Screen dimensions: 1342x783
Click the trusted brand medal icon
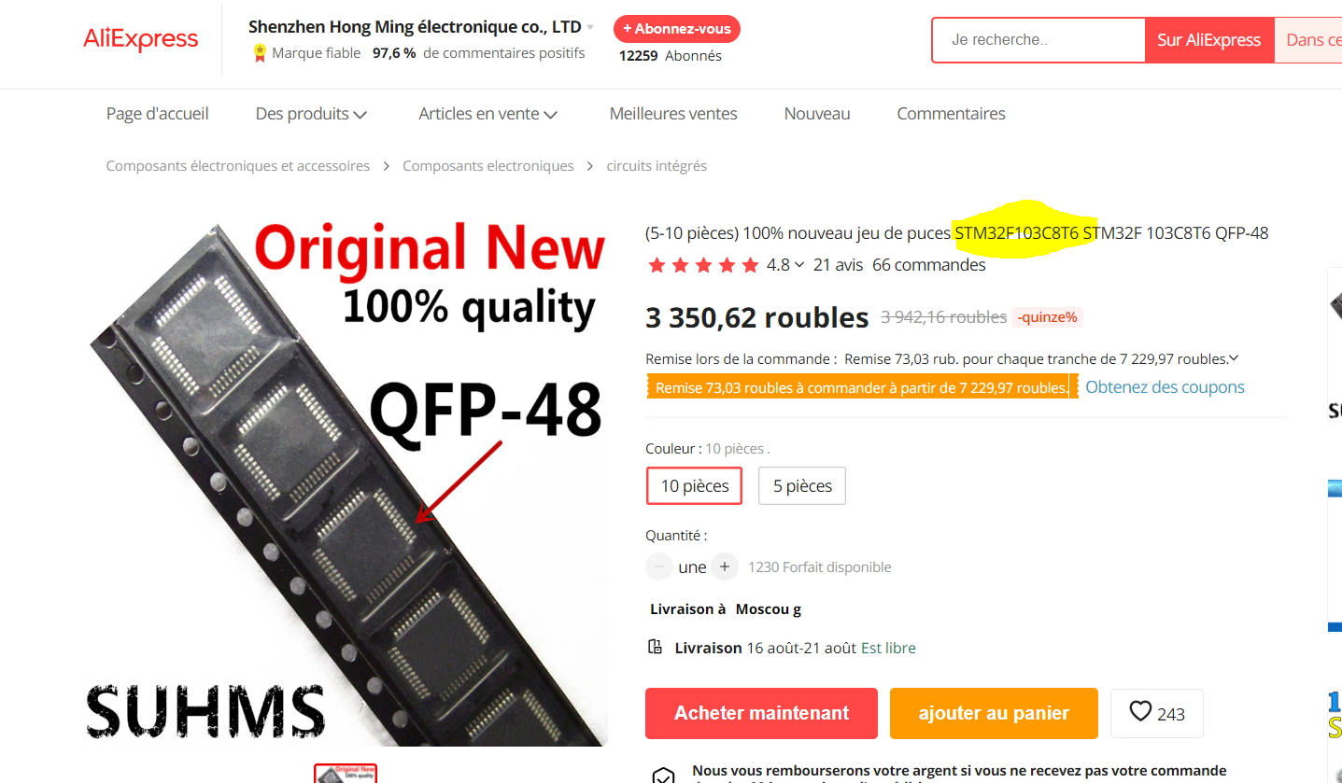click(260, 53)
